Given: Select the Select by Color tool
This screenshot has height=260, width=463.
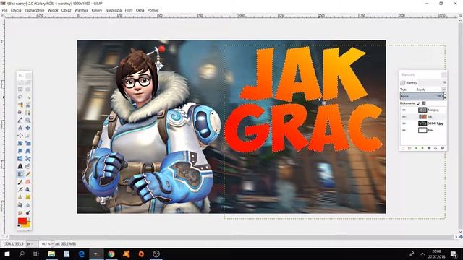Looking at the screenshot, I should coord(20,105).
